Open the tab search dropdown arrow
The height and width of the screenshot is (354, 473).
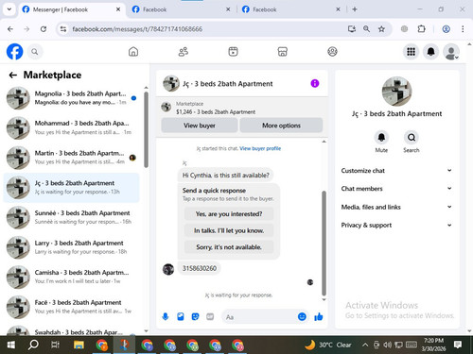point(9,9)
